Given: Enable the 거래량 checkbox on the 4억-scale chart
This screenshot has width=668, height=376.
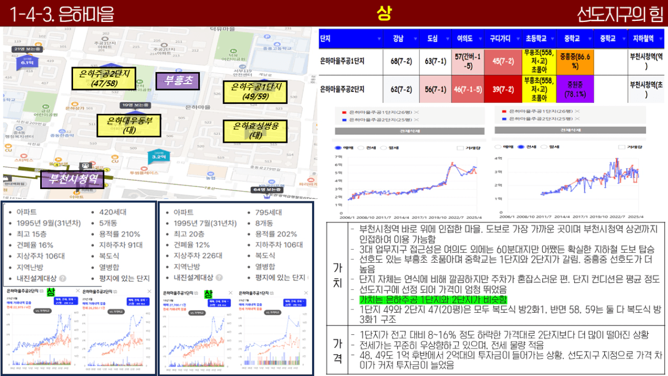Looking at the screenshot, I should pyautogui.click(x=622, y=147).
